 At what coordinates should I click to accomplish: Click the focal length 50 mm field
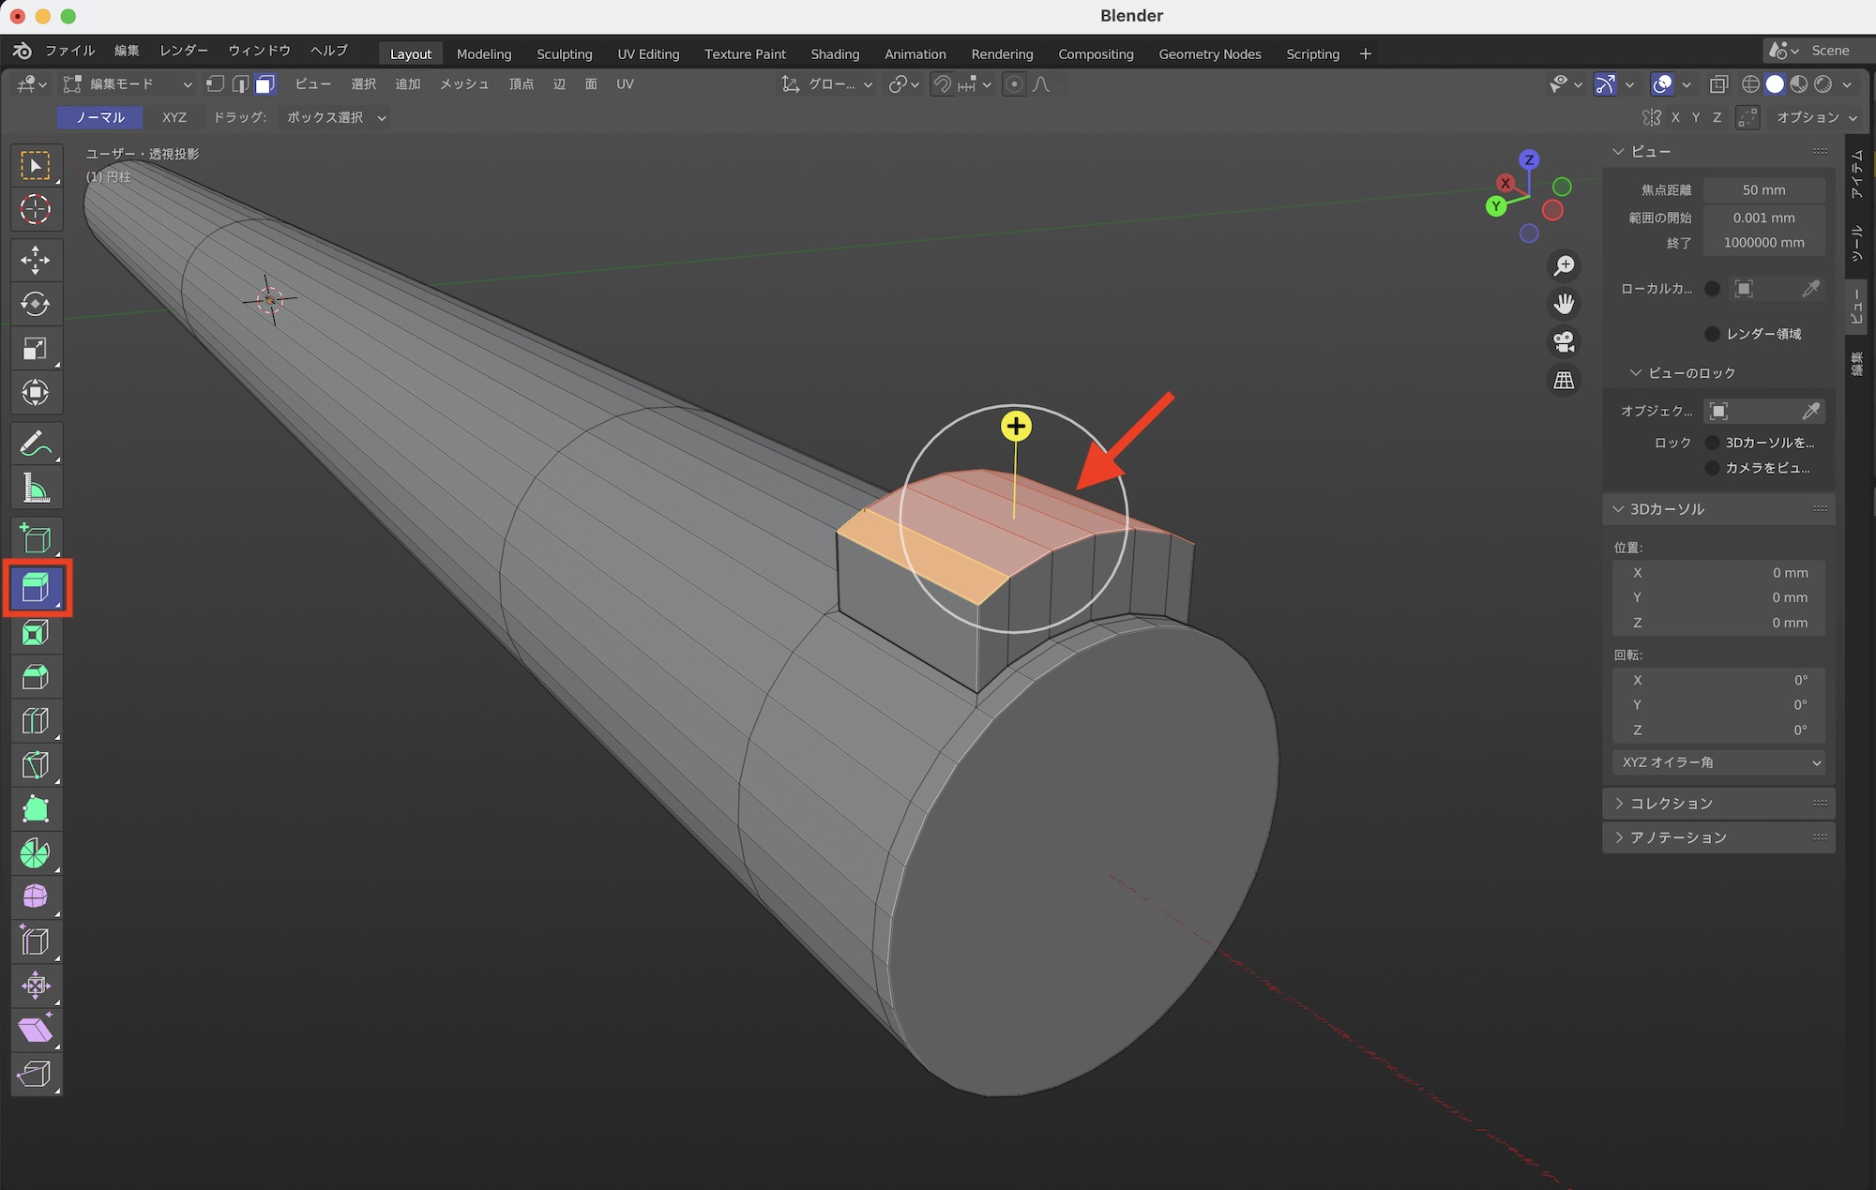[1763, 190]
